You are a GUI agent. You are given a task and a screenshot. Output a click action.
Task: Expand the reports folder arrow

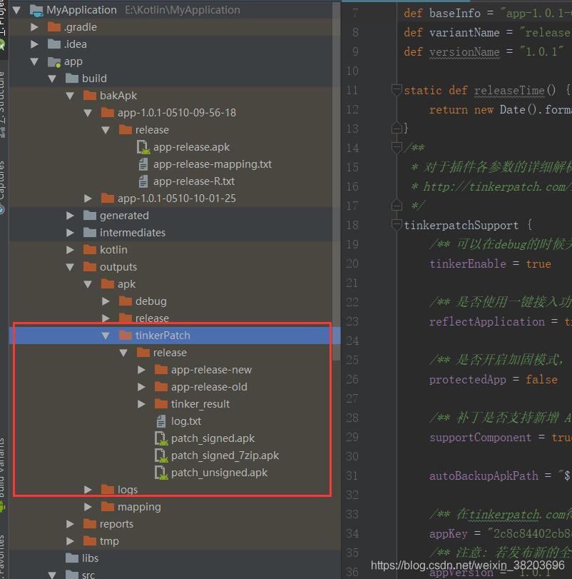point(70,524)
